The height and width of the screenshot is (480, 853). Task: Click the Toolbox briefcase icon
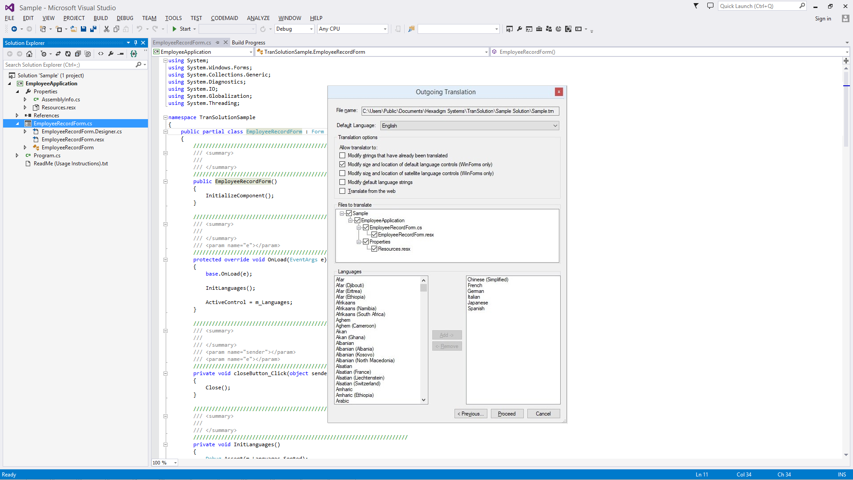click(x=539, y=29)
